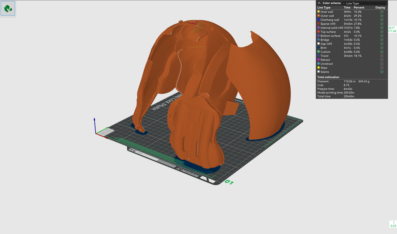Disable Seams display
The height and width of the screenshot is (234, 397).
(382, 72)
